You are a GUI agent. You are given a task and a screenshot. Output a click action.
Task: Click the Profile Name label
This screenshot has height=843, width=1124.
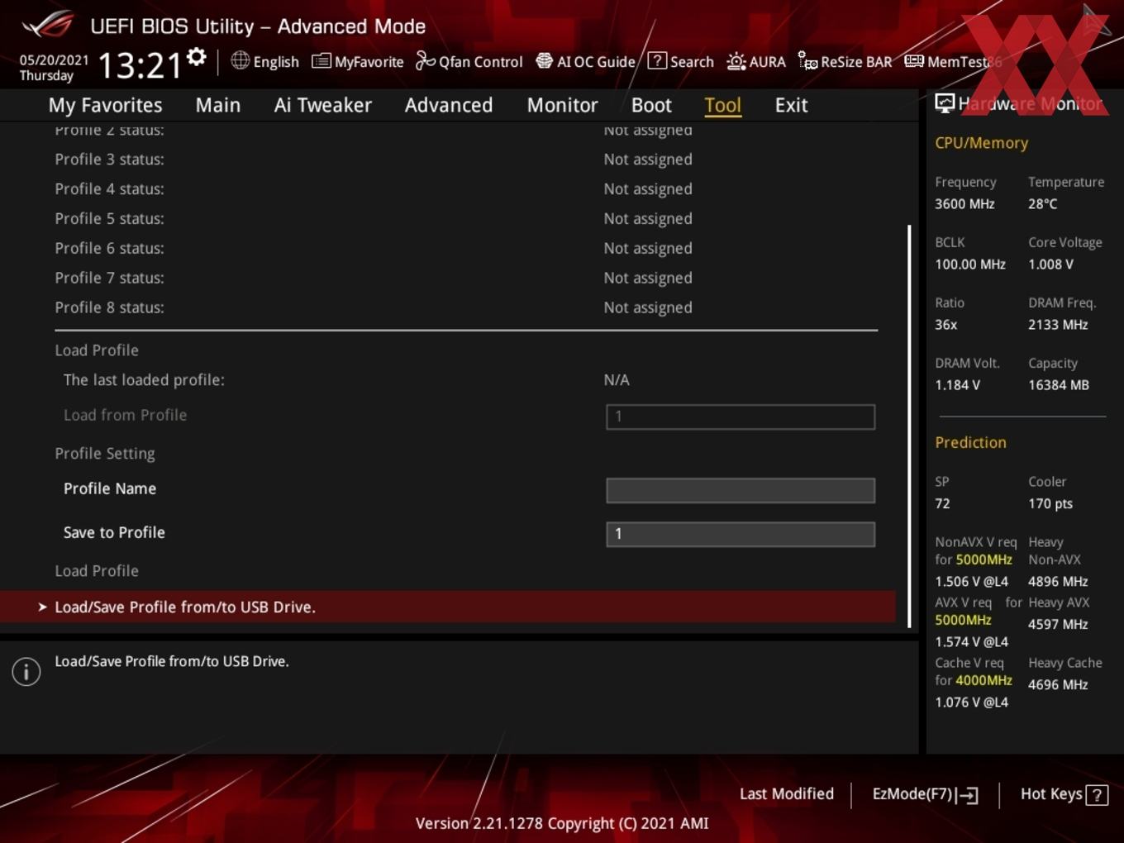(110, 488)
